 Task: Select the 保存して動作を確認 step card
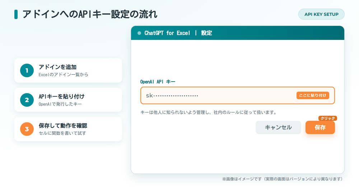(68, 129)
